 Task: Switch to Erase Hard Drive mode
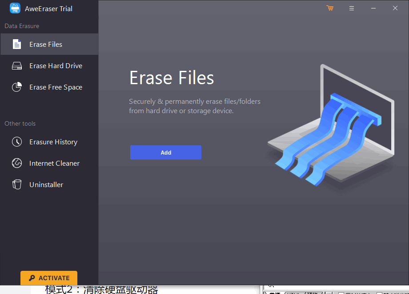coord(49,65)
